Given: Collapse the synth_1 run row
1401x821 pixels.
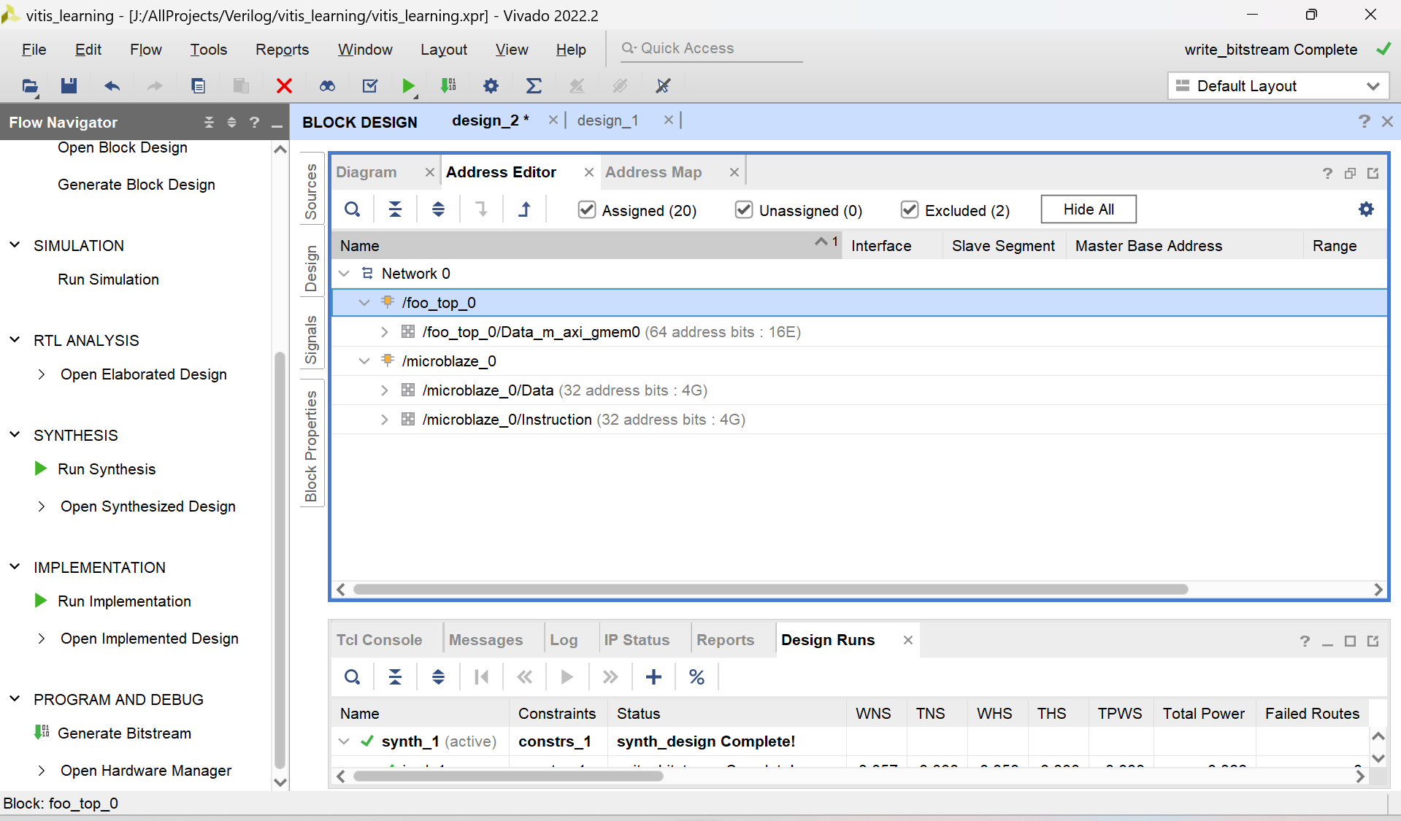Looking at the screenshot, I should click(344, 741).
